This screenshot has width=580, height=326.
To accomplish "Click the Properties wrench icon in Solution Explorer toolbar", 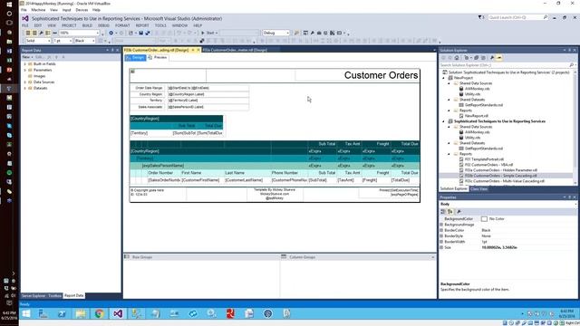I will [492, 58].
